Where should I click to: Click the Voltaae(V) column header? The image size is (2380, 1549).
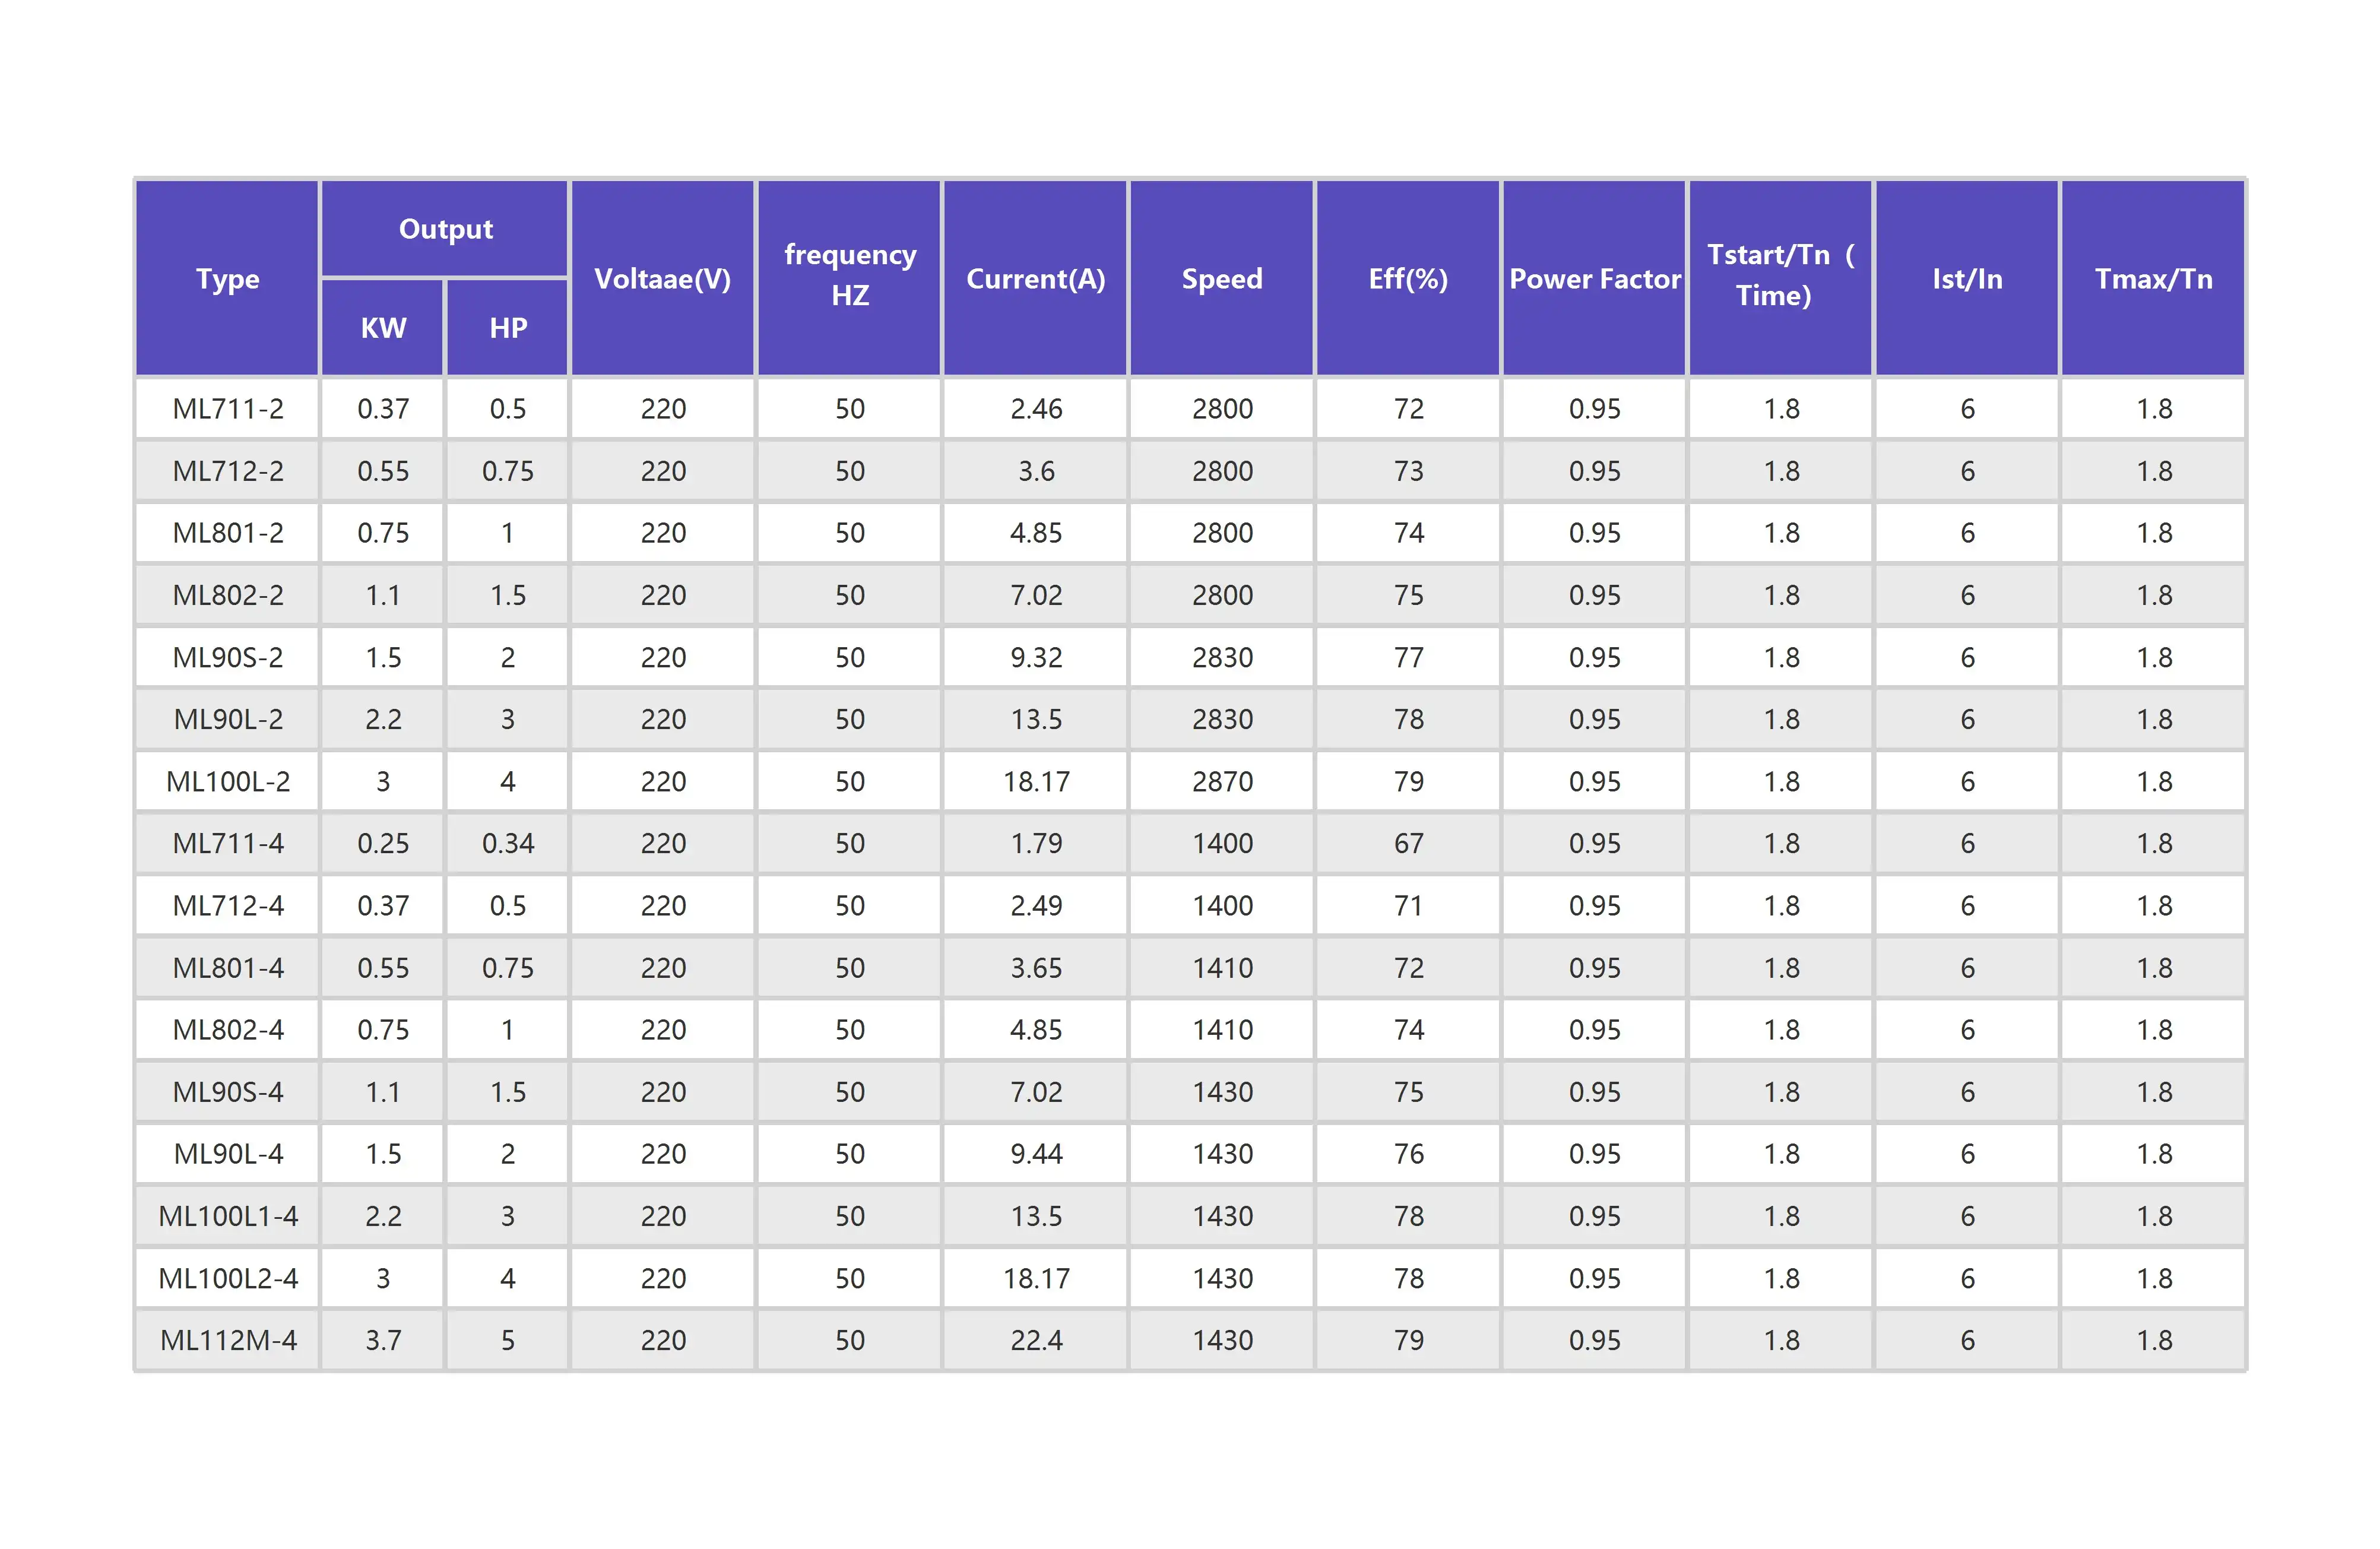662,278
